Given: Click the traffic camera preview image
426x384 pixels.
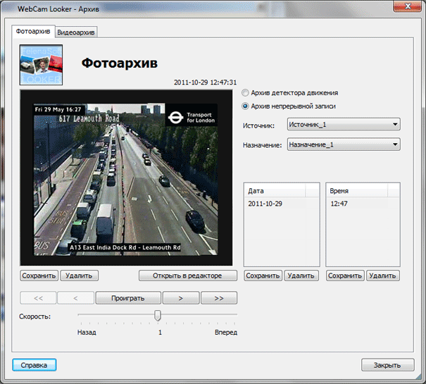Looking at the screenshot, I should click(x=128, y=179).
